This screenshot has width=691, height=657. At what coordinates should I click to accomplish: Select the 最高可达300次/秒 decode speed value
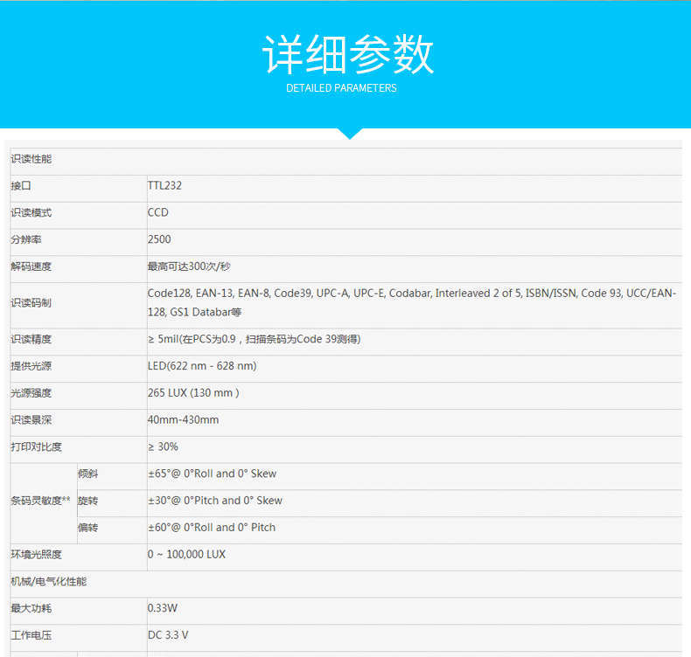[x=189, y=266]
